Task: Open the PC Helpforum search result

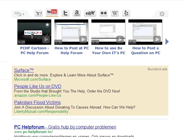Action: [65, 127]
